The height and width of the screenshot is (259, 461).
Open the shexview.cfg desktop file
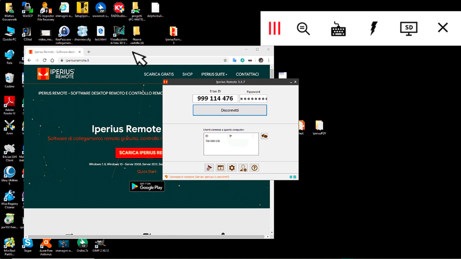tap(83, 34)
